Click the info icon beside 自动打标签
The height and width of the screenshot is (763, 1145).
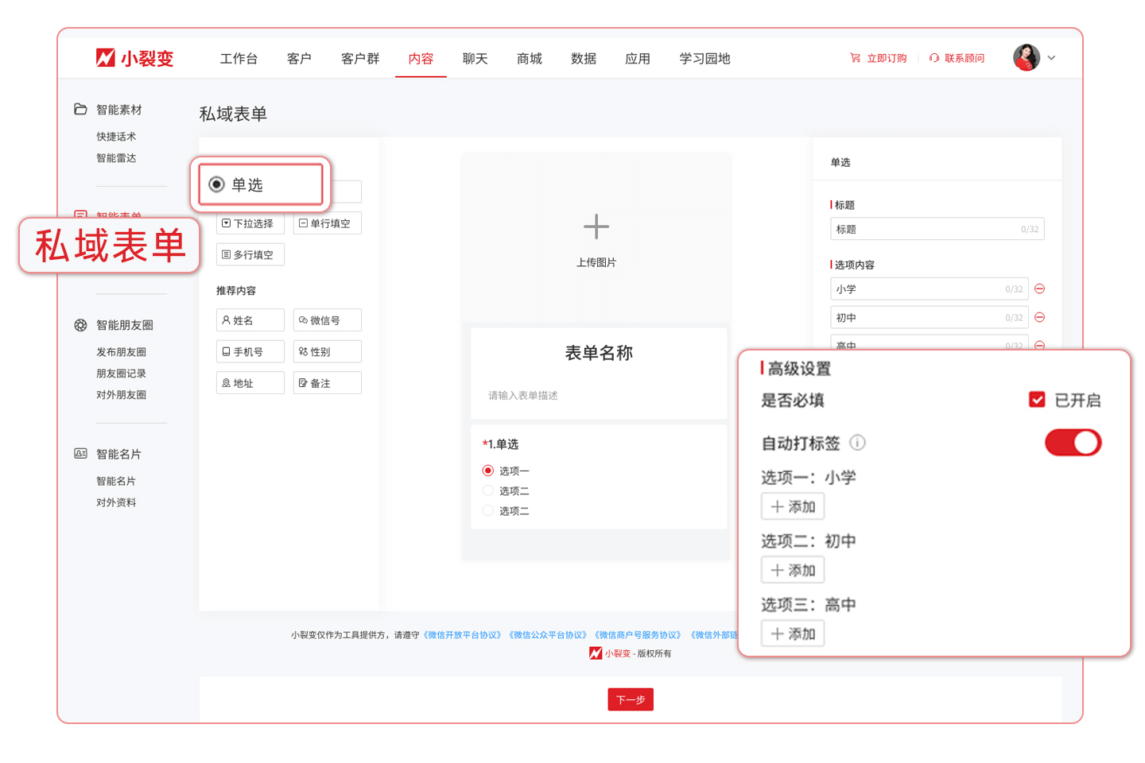(x=857, y=443)
